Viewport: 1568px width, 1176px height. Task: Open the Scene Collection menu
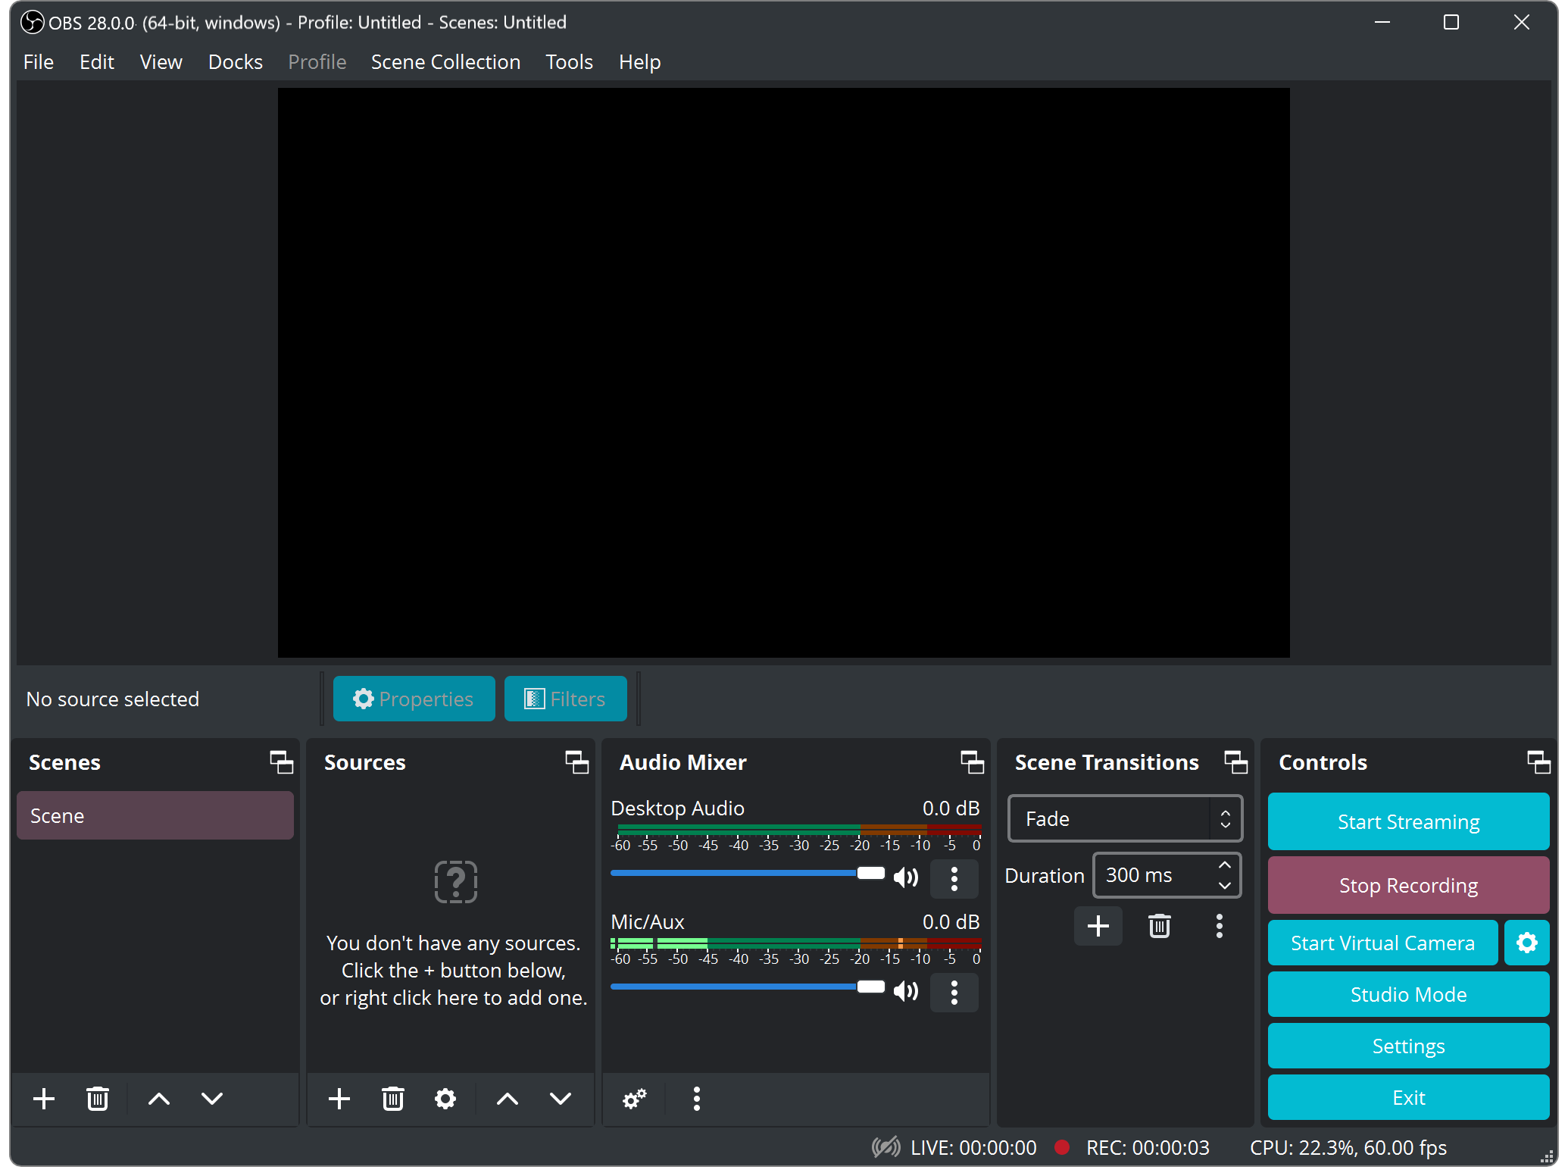pos(445,61)
